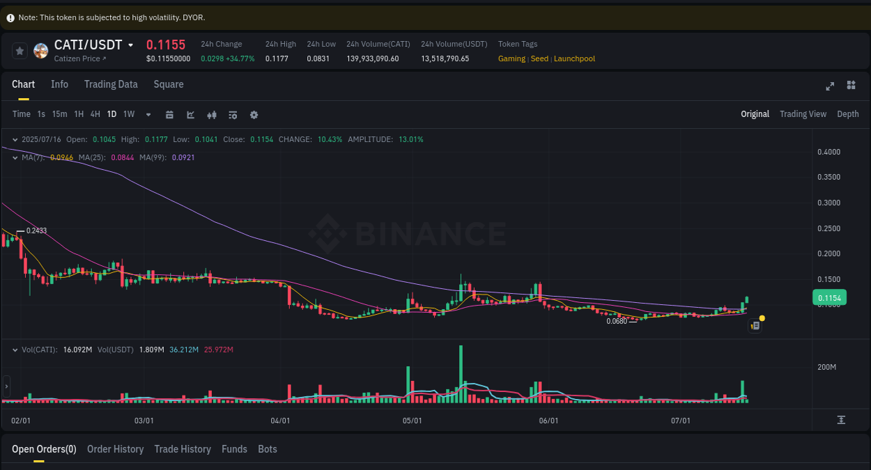
Task: Open the extra time intervals dropdown
Action: (148, 114)
